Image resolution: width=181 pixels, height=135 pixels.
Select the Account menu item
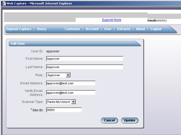(x=92, y=29)
